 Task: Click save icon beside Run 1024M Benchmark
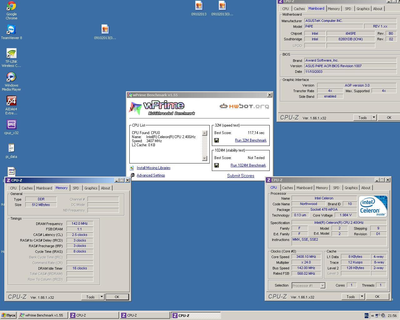tap(217, 165)
